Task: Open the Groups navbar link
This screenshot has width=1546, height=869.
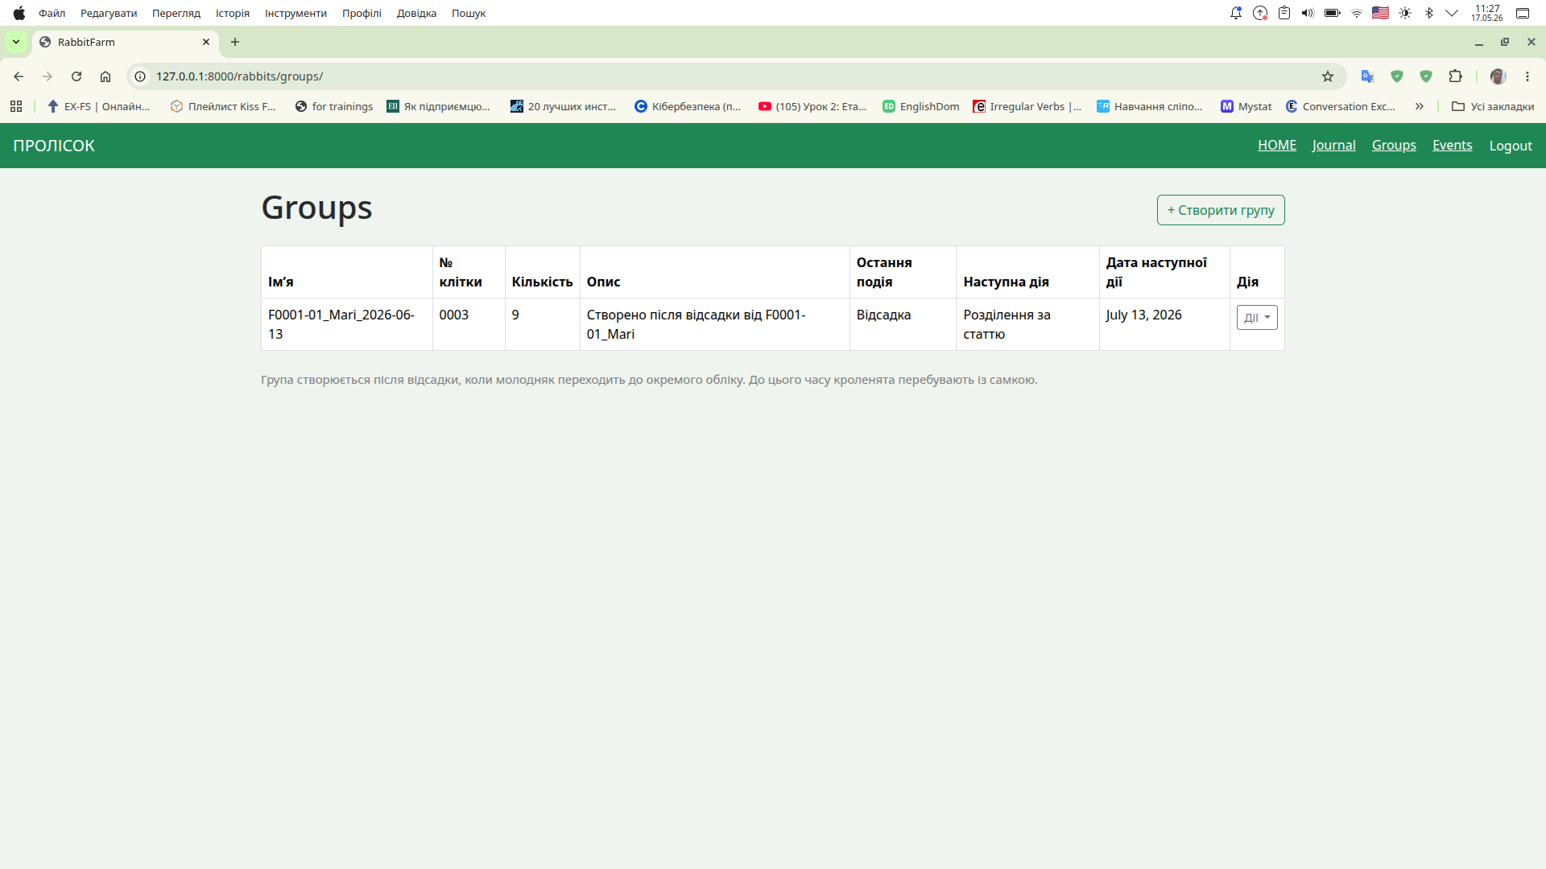Action: [1394, 146]
